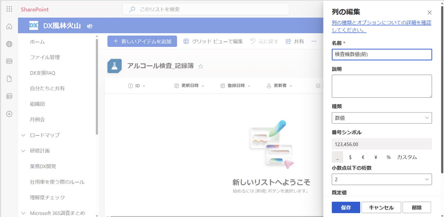Click the DX site logo

[34, 25]
